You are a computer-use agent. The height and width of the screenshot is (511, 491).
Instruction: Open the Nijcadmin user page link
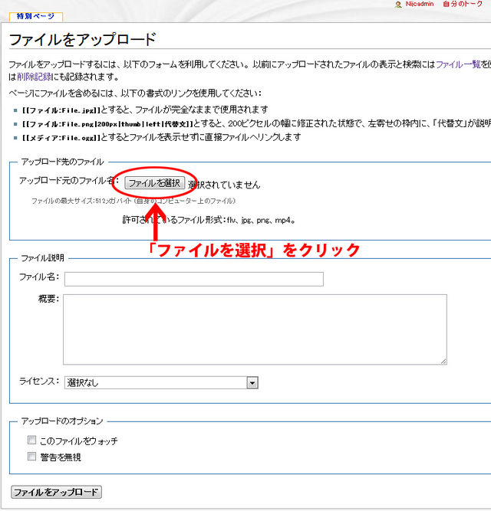pyautogui.click(x=419, y=5)
